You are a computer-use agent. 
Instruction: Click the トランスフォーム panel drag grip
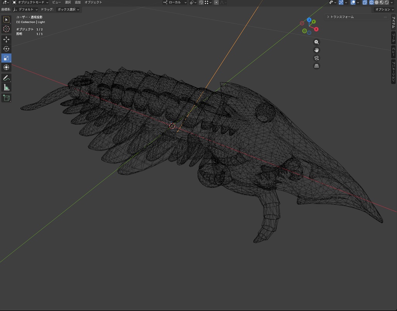coord(385,17)
